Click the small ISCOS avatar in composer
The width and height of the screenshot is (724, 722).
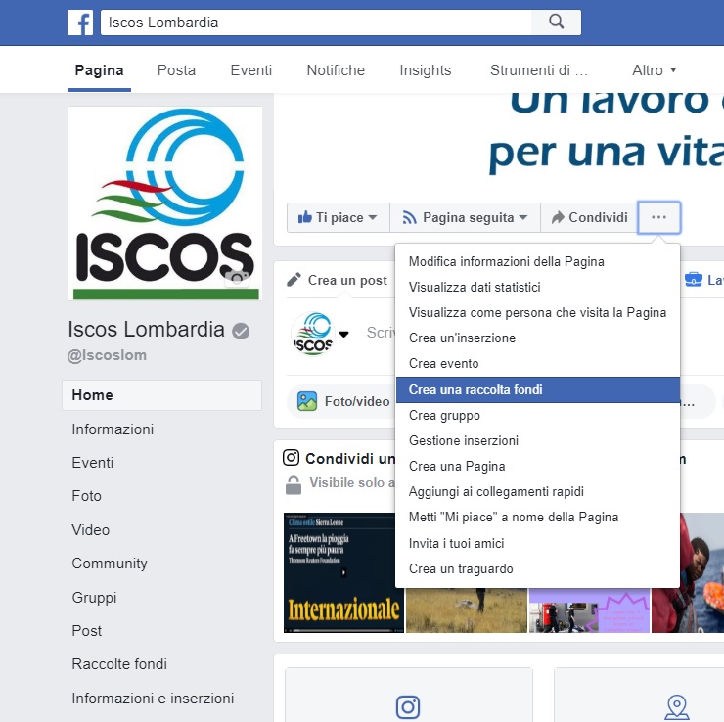coord(313,334)
